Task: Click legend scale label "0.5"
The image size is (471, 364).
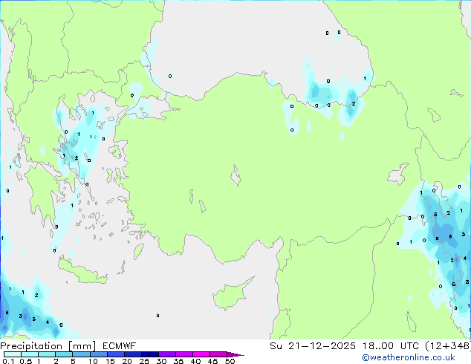Action: (x=26, y=361)
